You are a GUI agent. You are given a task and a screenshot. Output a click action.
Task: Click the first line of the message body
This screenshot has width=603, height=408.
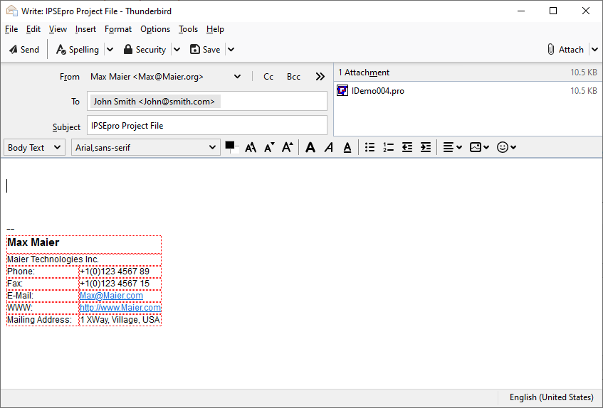(x=302, y=186)
